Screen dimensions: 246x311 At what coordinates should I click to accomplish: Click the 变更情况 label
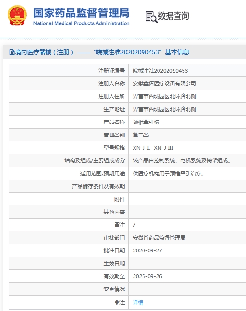click(x=114, y=289)
